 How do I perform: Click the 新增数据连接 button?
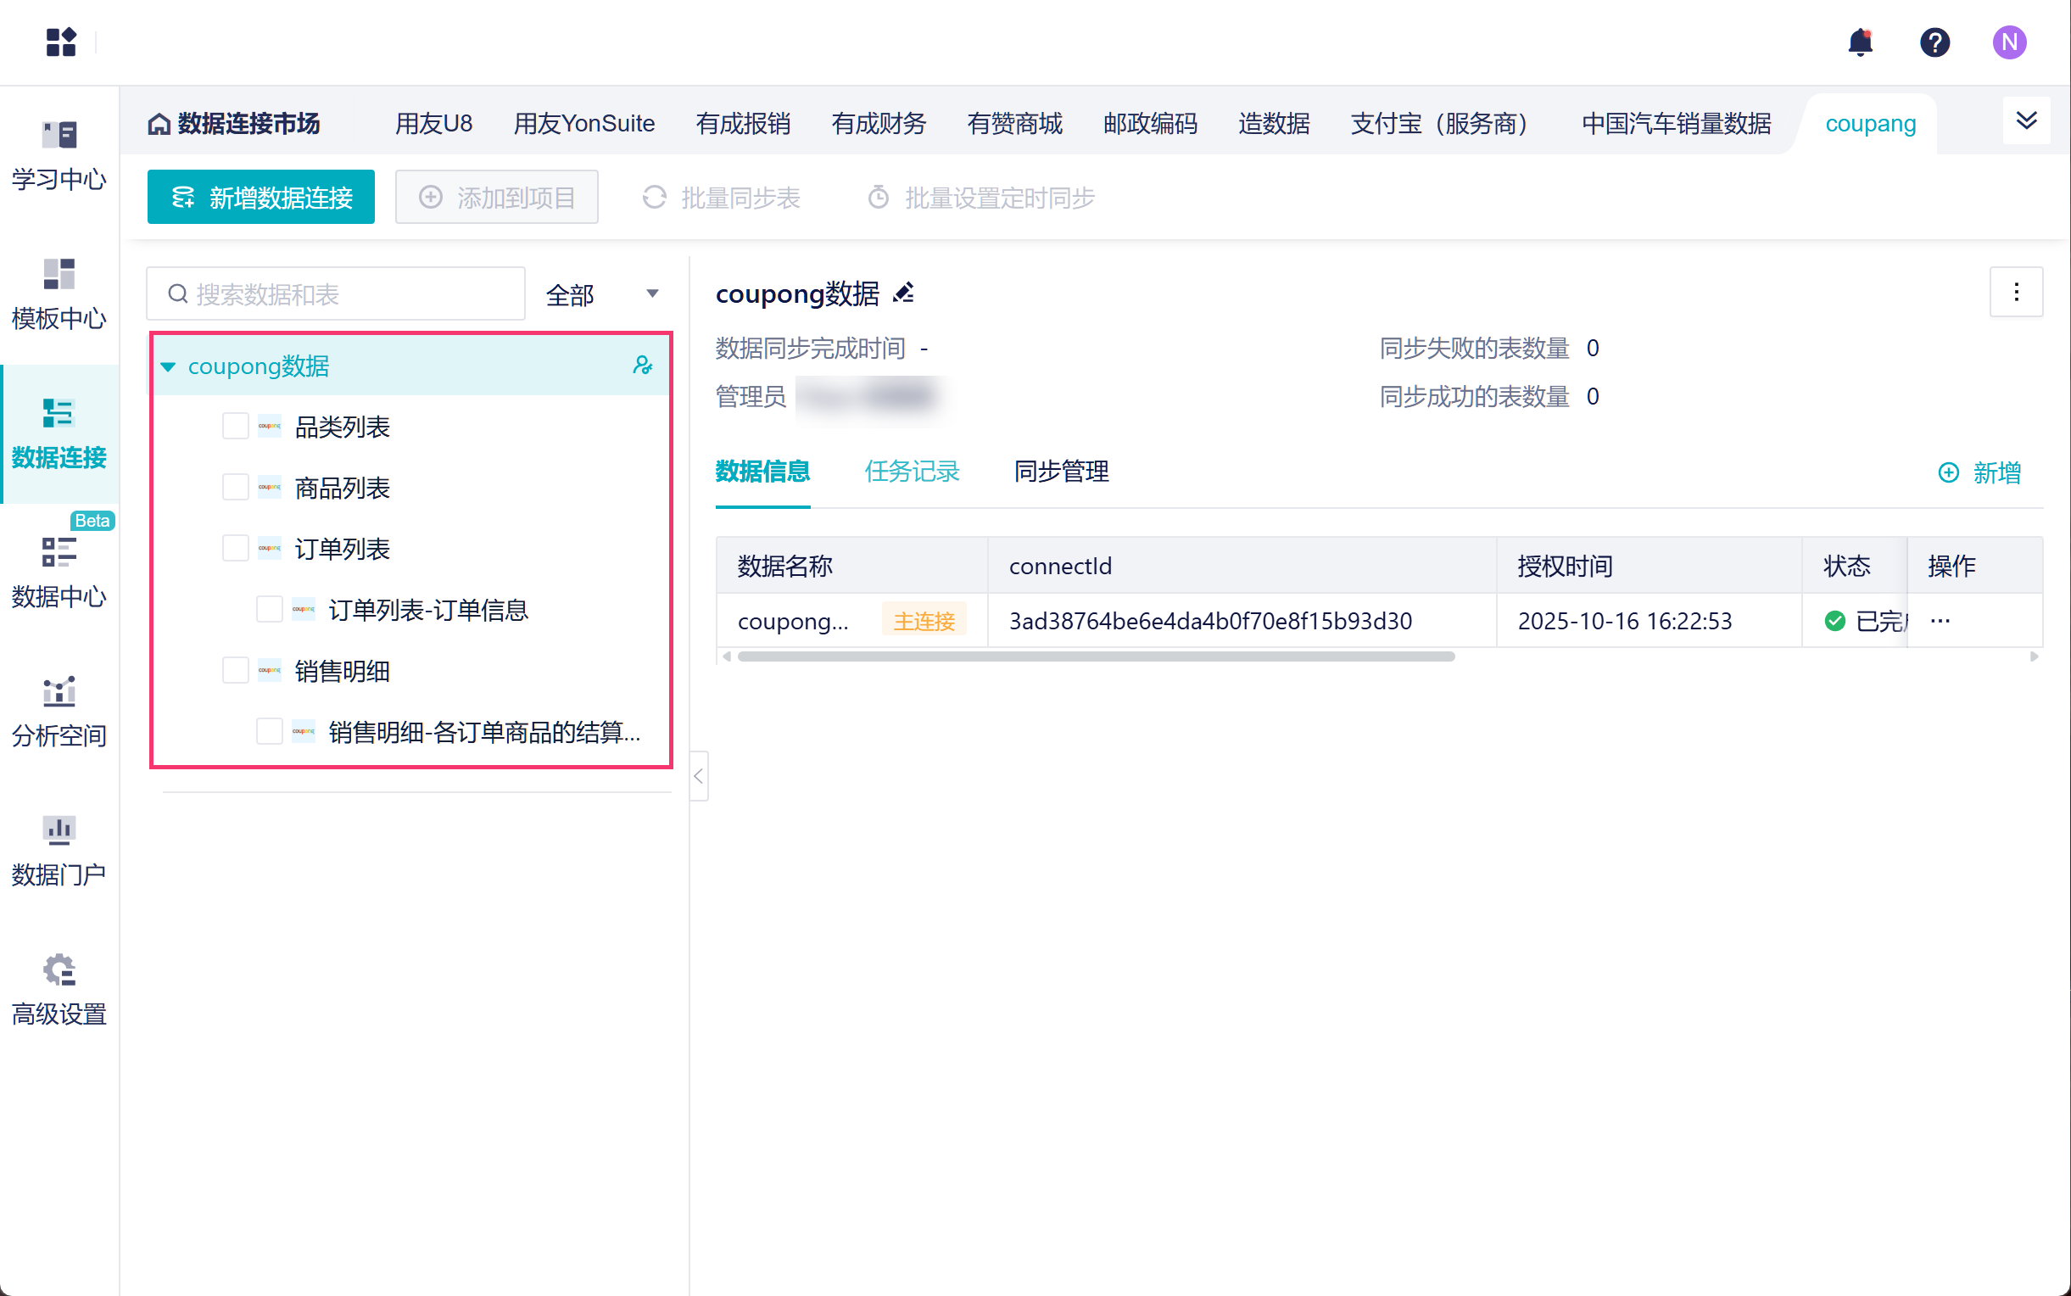(x=260, y=197)
